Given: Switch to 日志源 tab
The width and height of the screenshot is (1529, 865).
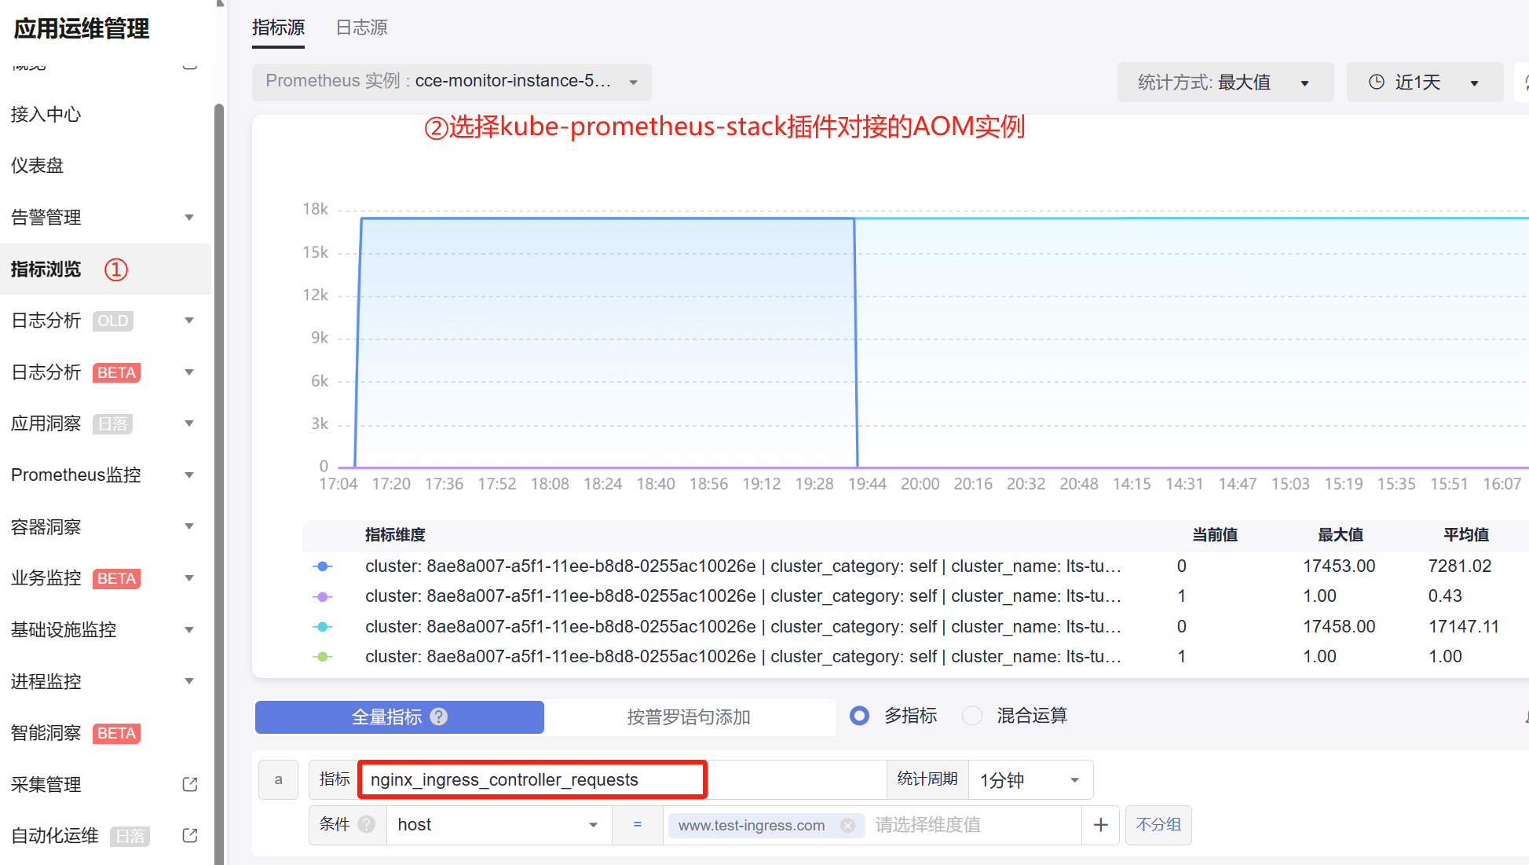Looking at the screenshot, I should [x=361, y=27].
